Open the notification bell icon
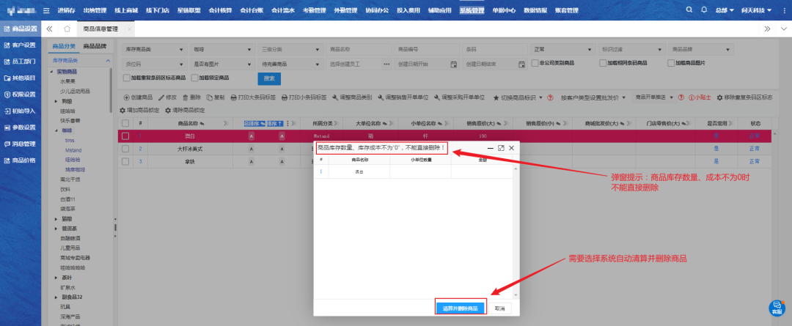 (704, 10)
